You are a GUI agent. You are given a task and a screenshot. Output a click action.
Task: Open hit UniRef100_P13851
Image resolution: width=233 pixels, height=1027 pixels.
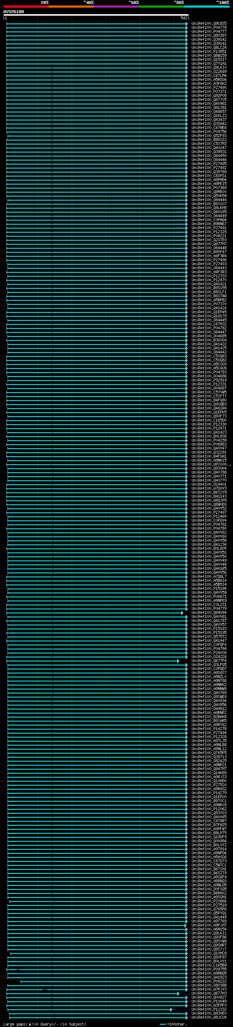(209, 51)
